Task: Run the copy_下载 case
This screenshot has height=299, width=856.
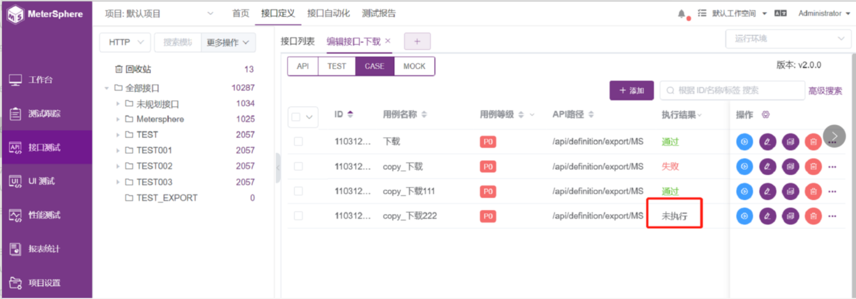Action: [745, 167]
